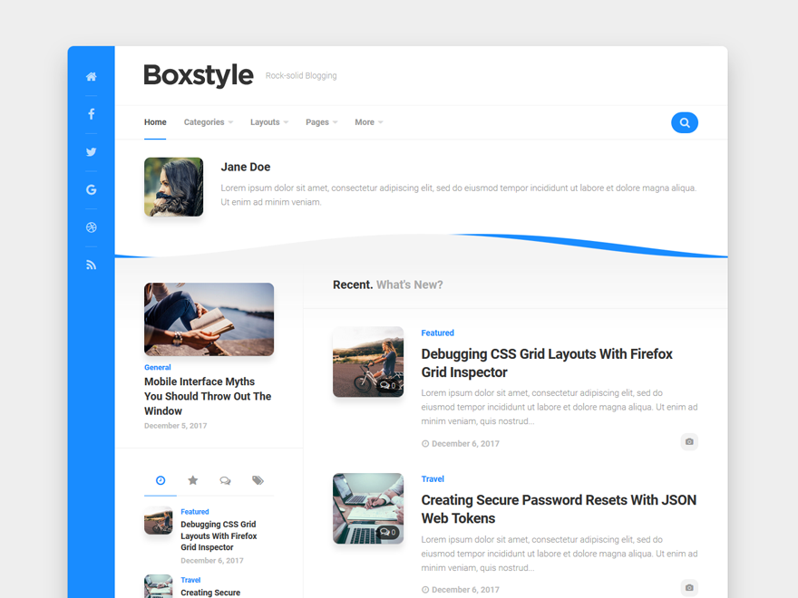Open the Creating Secure Password Resets article
The image size is (798, 598).
point(559,509)
